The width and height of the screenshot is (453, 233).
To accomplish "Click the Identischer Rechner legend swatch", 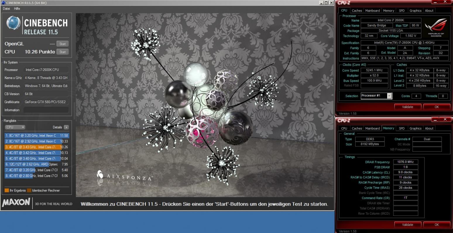I will [29, 190].
